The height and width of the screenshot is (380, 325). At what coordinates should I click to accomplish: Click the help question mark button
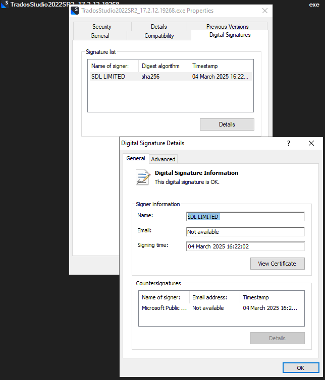click(x=289, y=143)
